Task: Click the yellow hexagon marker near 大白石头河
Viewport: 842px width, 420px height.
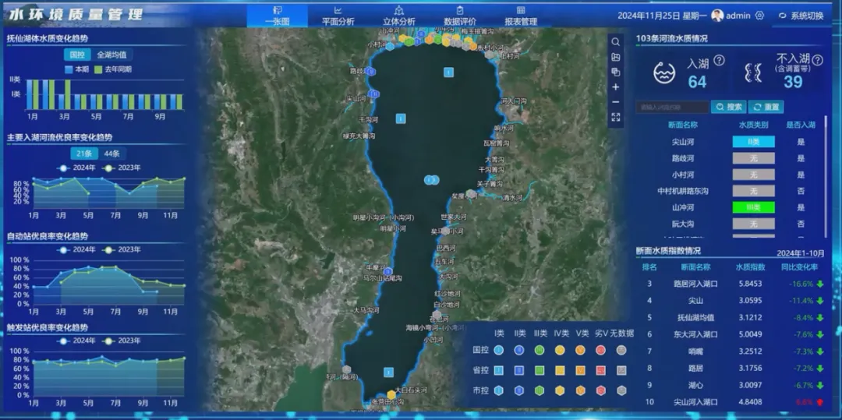Action: [x=391, y=395]
